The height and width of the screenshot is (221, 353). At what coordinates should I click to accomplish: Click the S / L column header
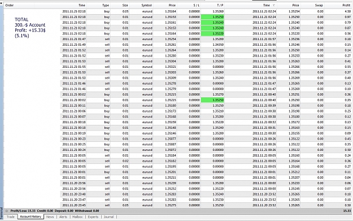click(196, 5)
